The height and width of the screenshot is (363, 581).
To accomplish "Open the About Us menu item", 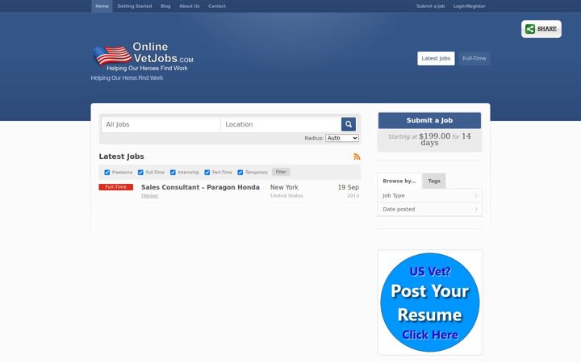I will click(190, 6).
